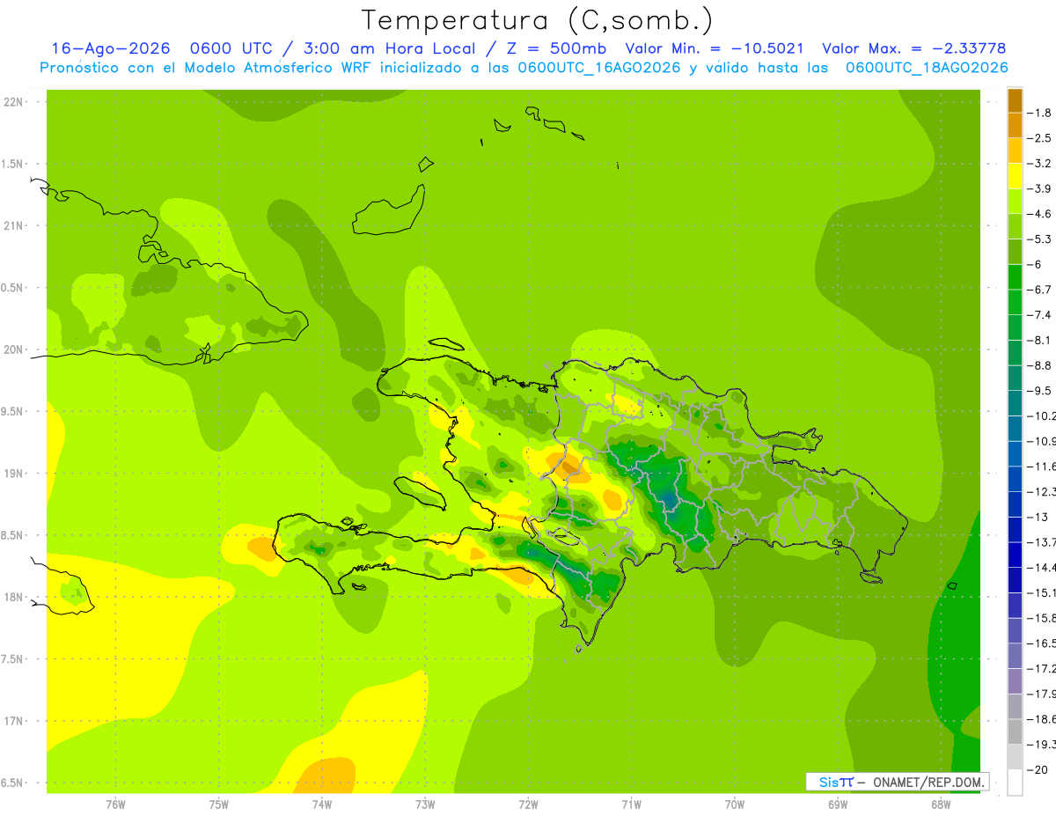Click the "-1.8" legend value
The image size is (1056, 816).
pyautogui.click(x=1040, y=113)
